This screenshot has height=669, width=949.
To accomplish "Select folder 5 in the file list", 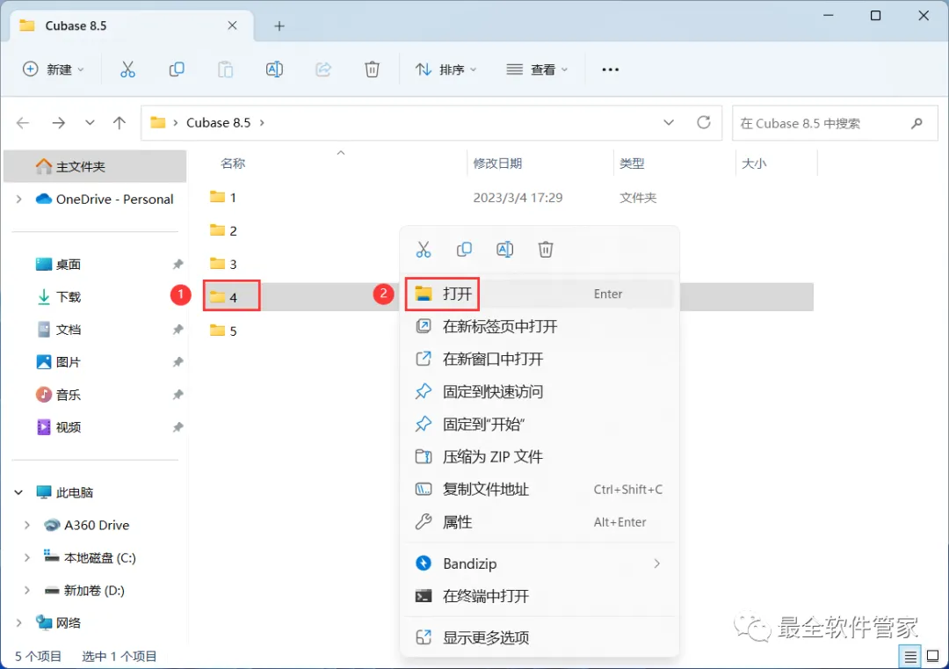I will pos(223,331).
